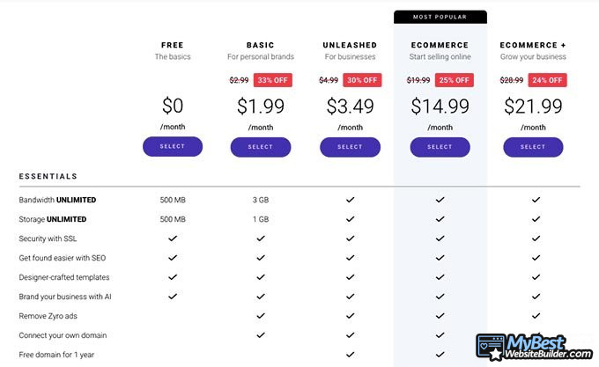Click the 24% OFF badge on Ecommerce +

pyautogui.click(x=547, y=80)
